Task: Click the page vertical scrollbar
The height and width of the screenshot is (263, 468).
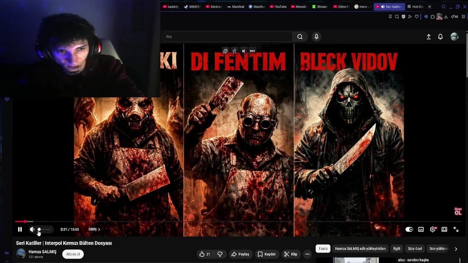Action: click(x=467, y=55)
